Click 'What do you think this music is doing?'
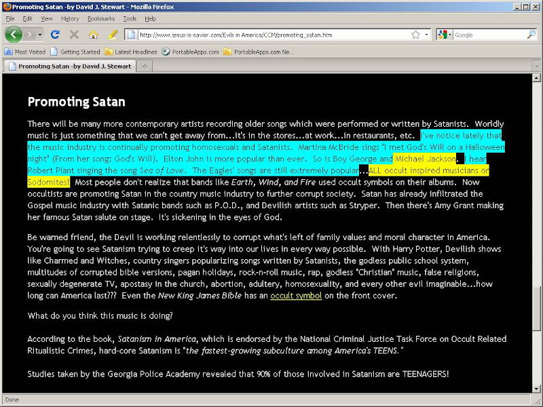Screen dimensions: 543x407 (100, 315)
